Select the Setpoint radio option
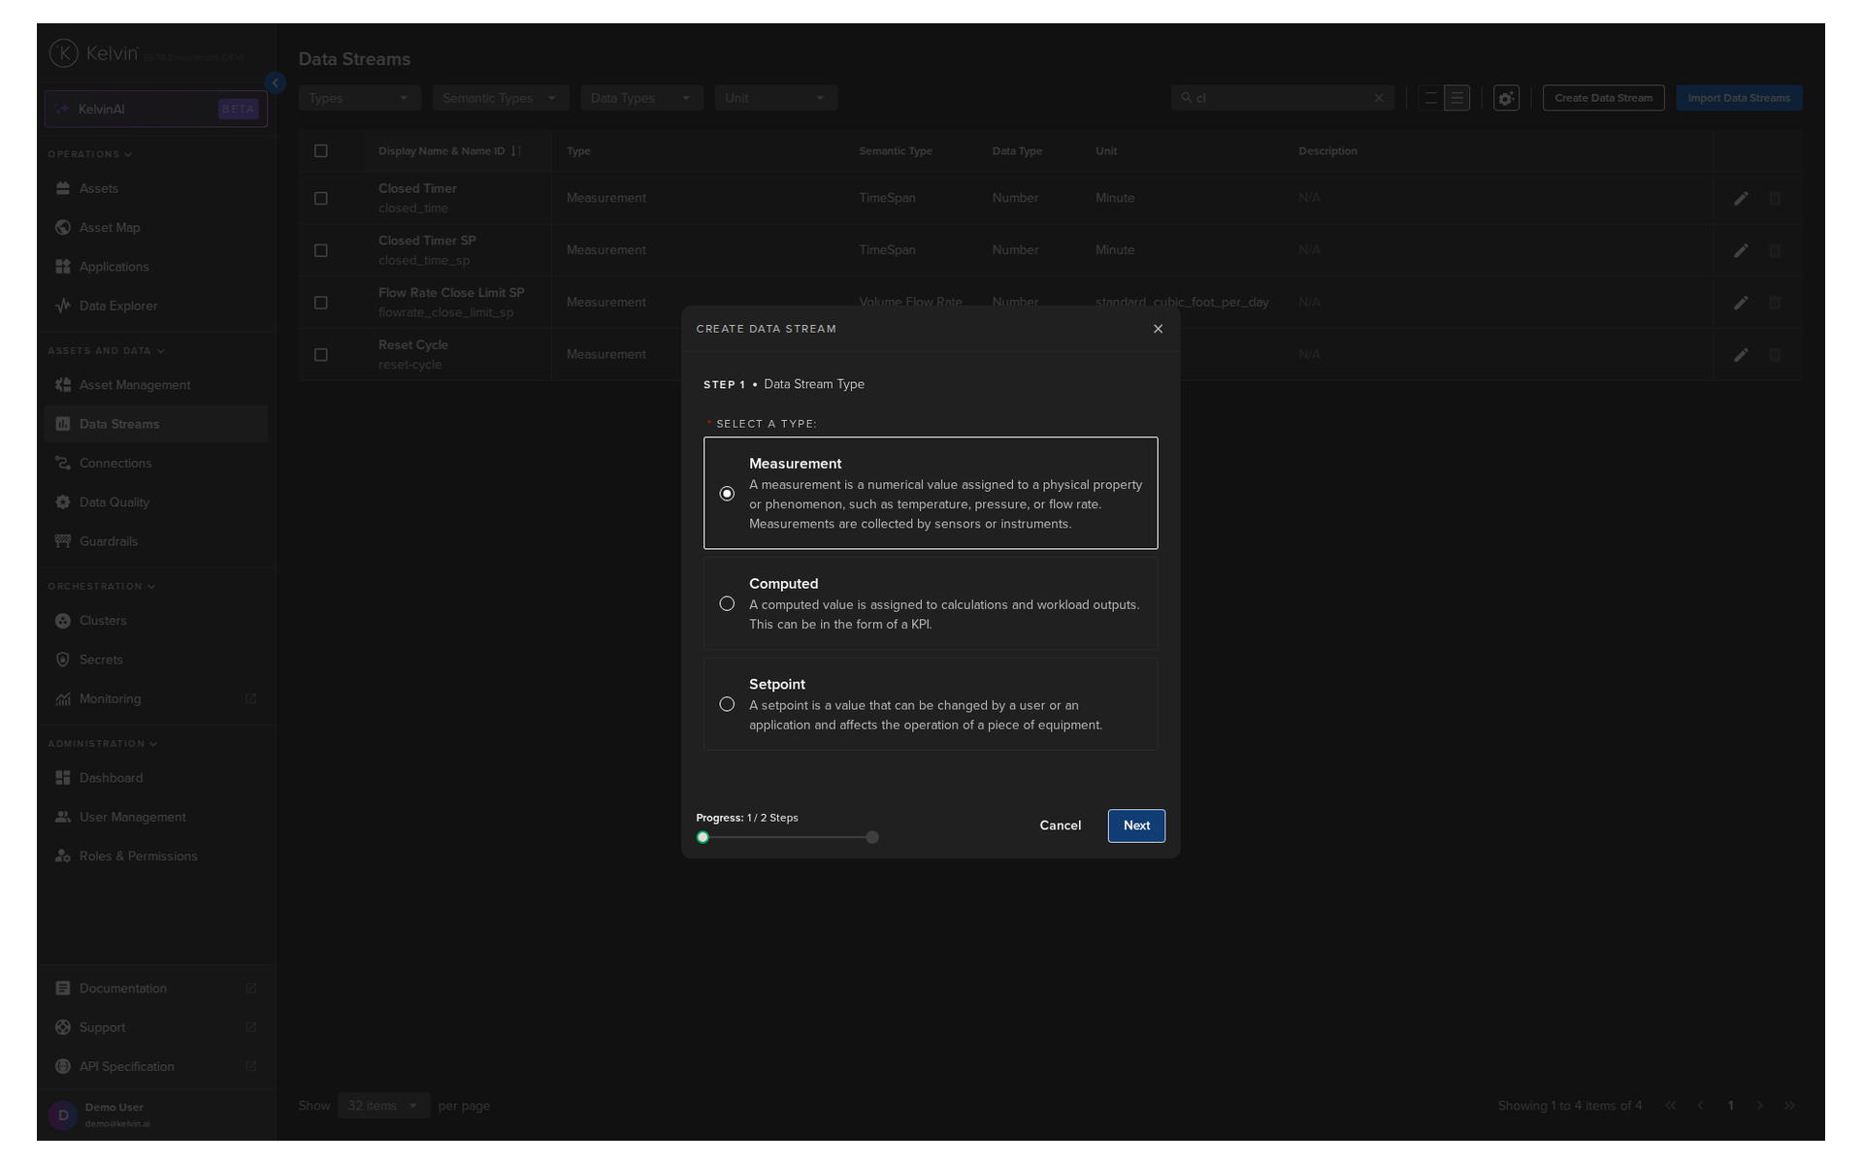This screenshot has width=1863, height=1164. click(727, 704)
